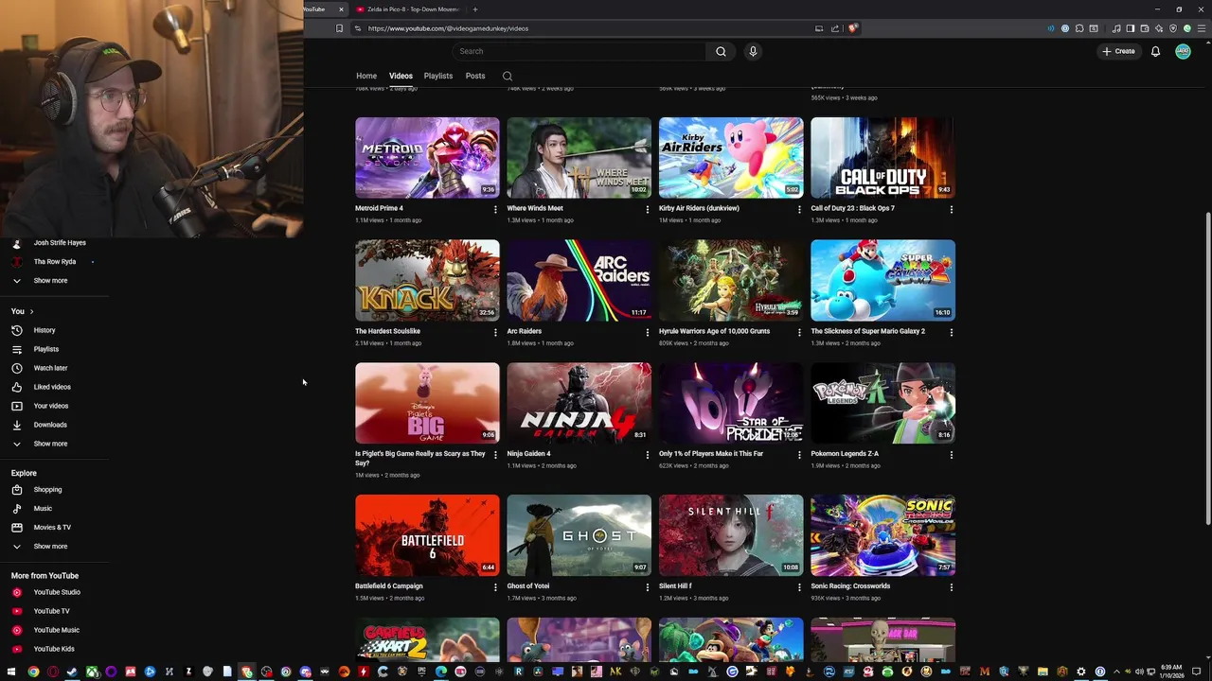Open options for Where Winds Meet video
Viewport: 1212px width, 681px height.
[x=648, y=209]
